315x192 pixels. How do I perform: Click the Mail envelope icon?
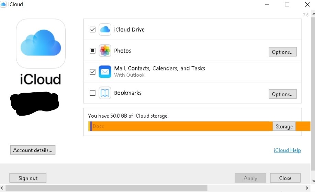(x=105, y=72)
